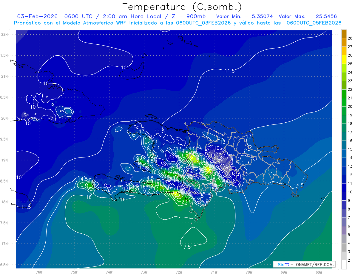The height and width of the screenshot is (276, 358).
Task: Click the "21N" latitude axis label
Action: [x=5, y=76]
